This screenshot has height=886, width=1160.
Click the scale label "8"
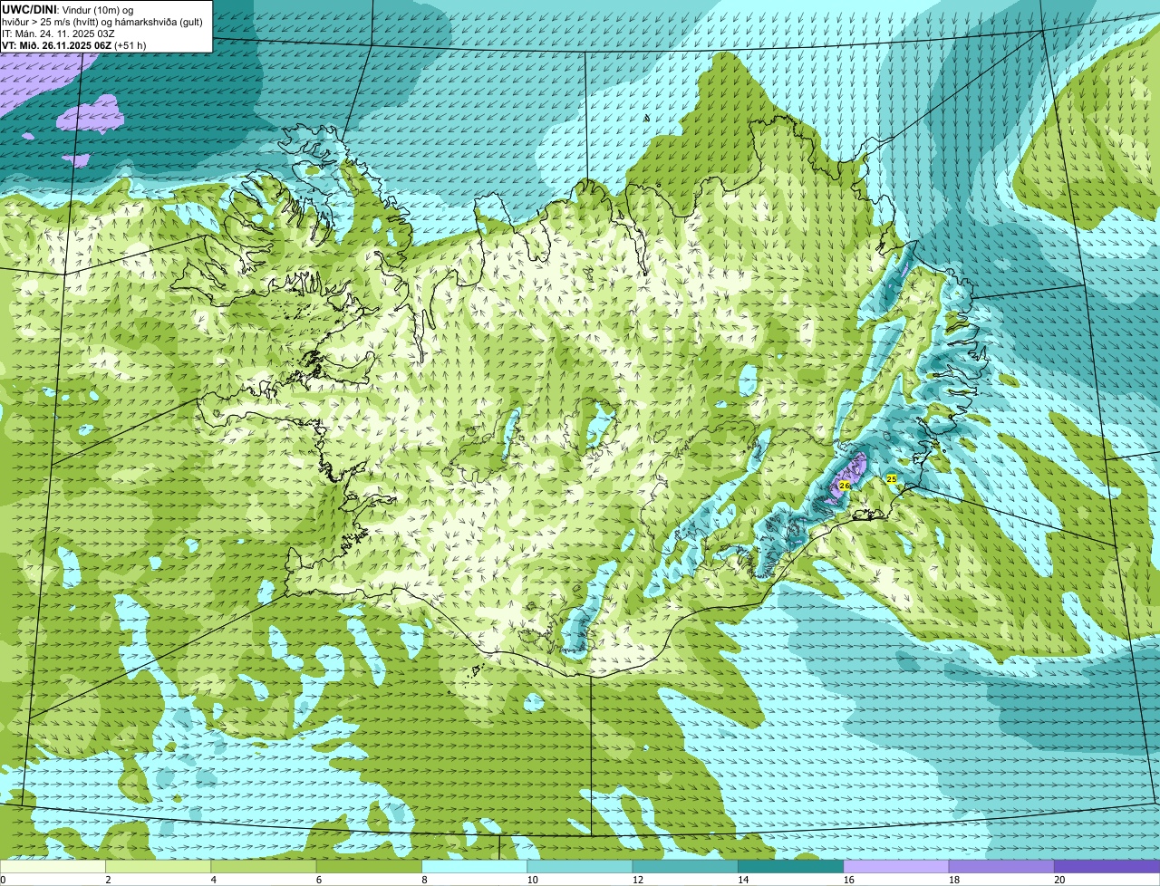pyautogui.click(x=424, y=880)
